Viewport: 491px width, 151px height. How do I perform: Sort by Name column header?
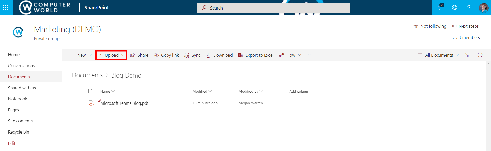(105, 91)
